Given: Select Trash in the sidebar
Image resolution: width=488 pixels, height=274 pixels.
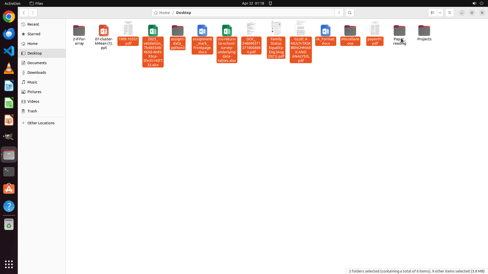Looking at the screenshot, I should [32, 111].
